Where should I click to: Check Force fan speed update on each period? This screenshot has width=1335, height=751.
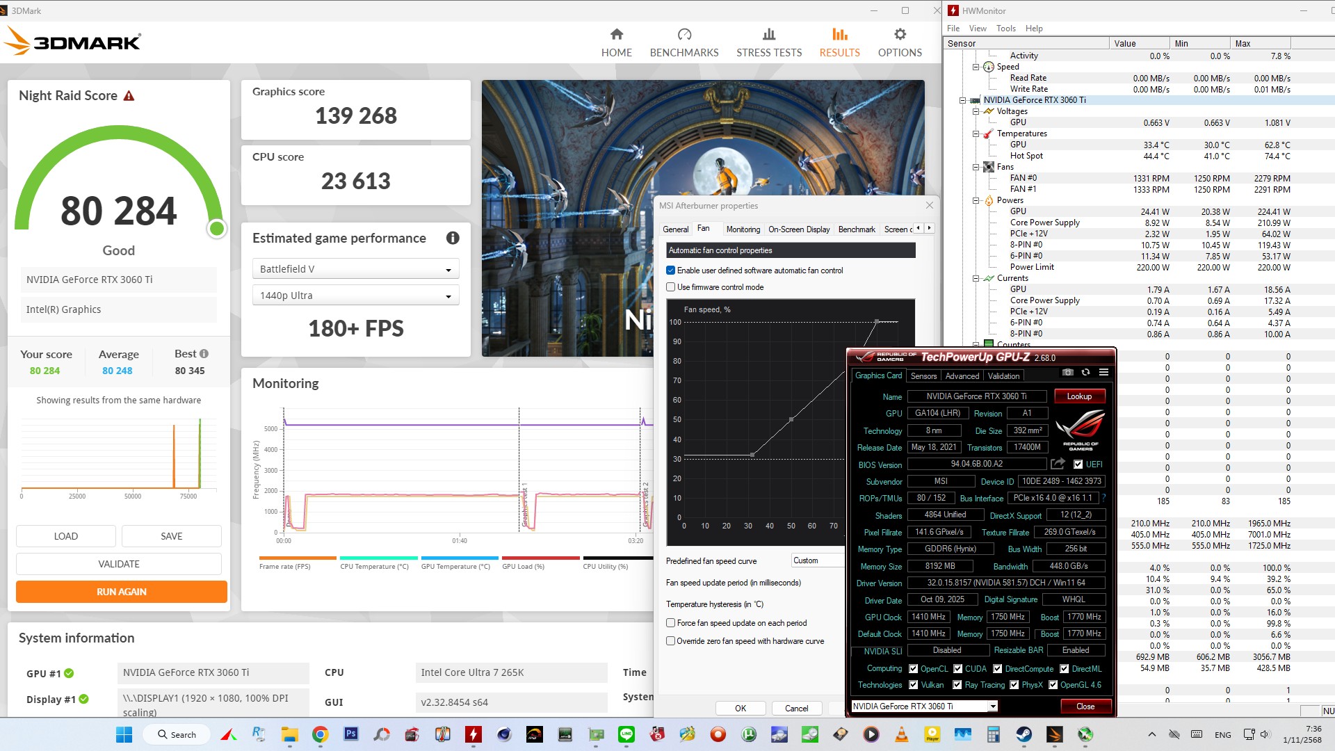click(671, 623)
